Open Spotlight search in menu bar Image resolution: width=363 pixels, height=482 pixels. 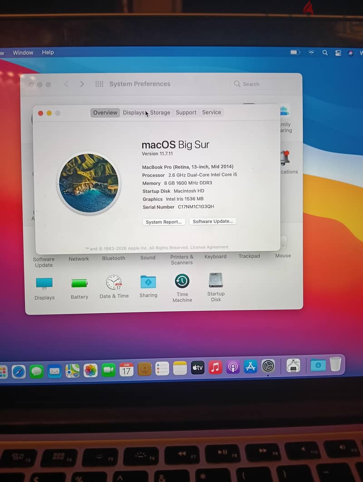[325, 53]
